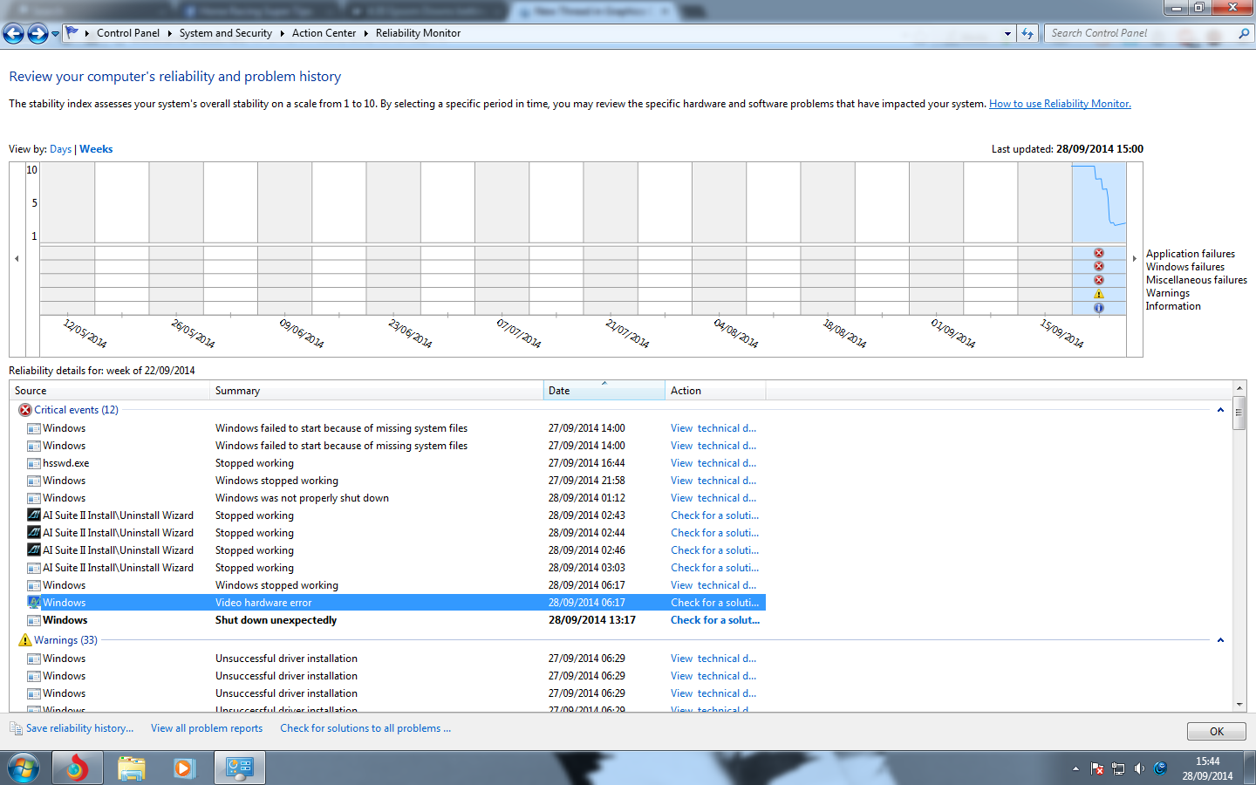Sort by the Summary column header
Screen dimensions: 1256x785
pyautogui.click(x=377, y=391)
